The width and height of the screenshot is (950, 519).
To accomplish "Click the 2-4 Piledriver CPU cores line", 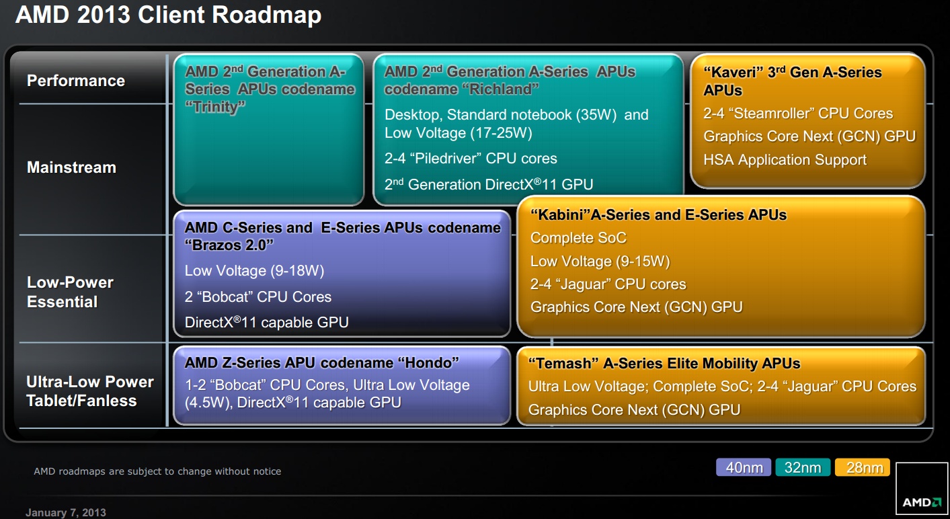I will click(x=471, y=159).
